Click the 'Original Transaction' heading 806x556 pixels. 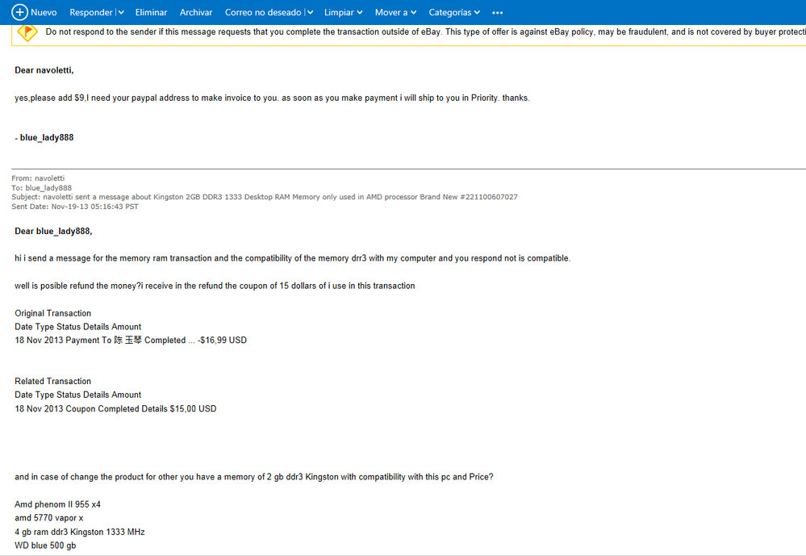[x=53, y=313]
